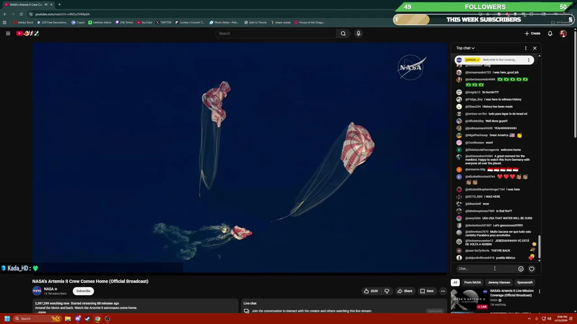577x324 pixels.
Task: Click the browser address bar URL
Action: 62,14
